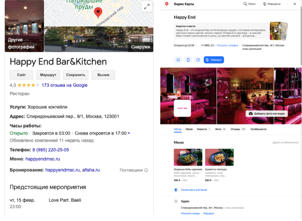Send Happy End to phone icon
Viewport: 302px width, 221px height.
point(188,60)
